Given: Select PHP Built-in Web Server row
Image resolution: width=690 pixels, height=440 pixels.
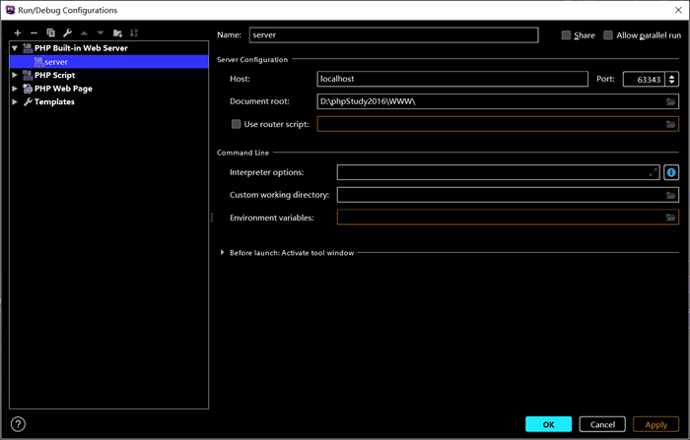Looking at the screenshot, I should (x=108, y=48).
